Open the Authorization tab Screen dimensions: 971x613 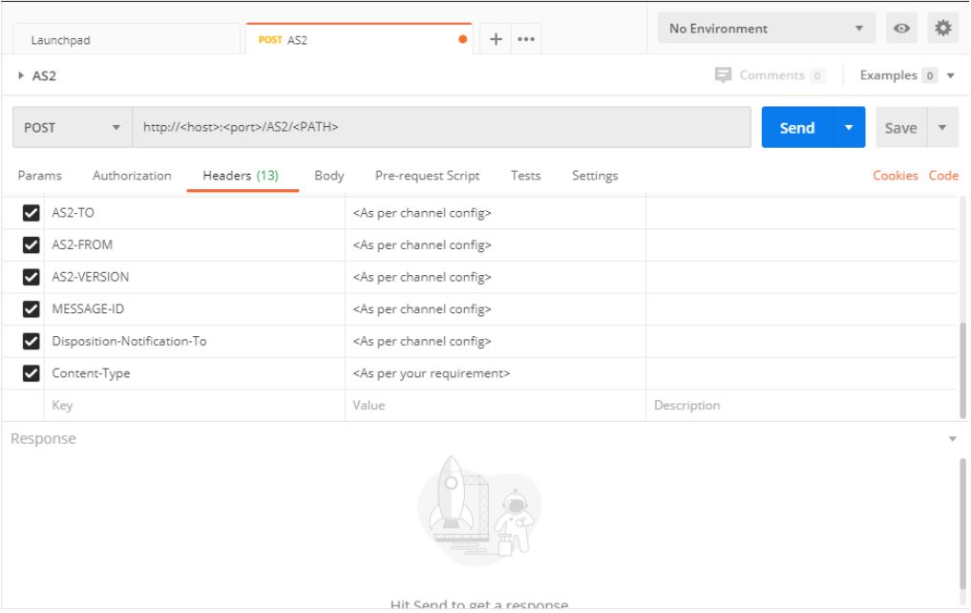point(132,176)
